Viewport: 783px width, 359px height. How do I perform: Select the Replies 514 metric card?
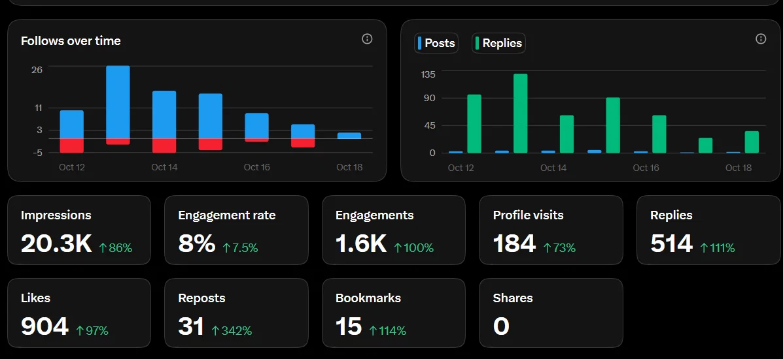tap(708, 230)
